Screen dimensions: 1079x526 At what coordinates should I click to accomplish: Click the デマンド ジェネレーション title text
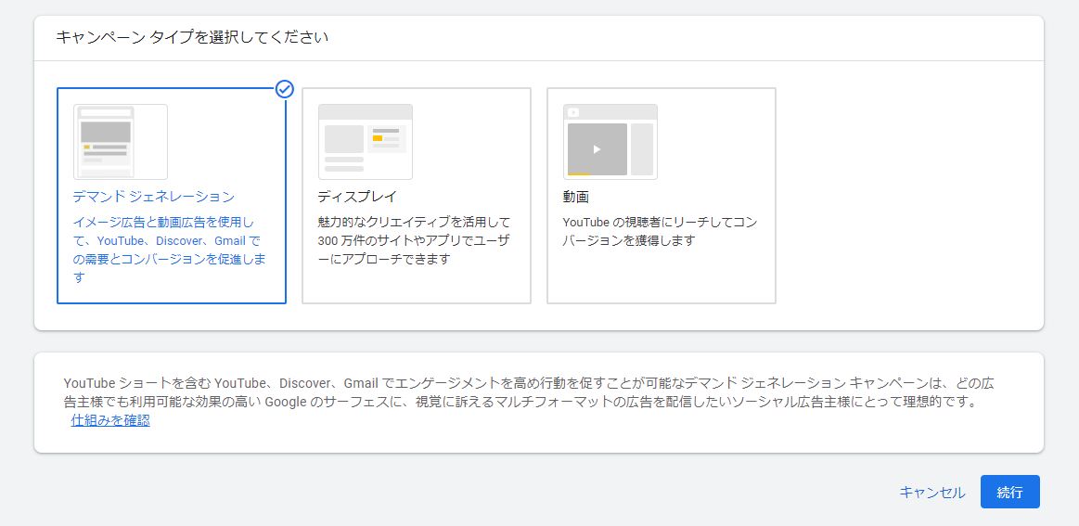pyautogui.click(x=154, y=197)
